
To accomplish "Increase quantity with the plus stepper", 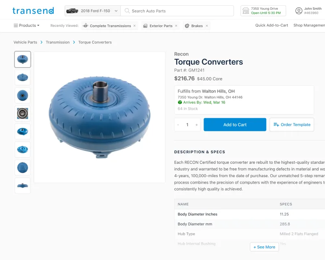I will [195, 124].
